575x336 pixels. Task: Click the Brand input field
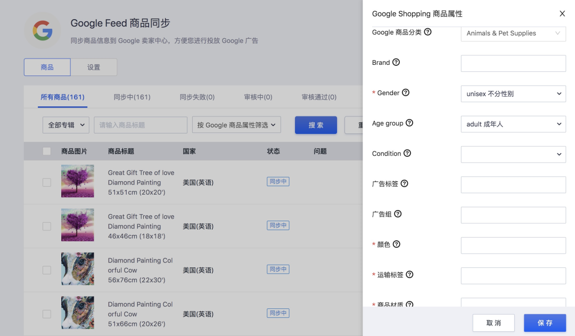click(x=513, y=63)
